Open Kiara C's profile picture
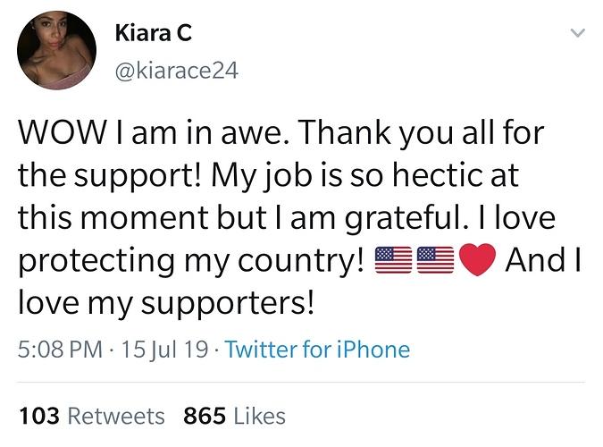 [x=56, y=51]
